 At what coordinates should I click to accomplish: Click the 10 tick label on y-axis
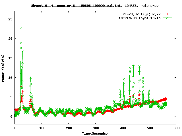(11, 77)
